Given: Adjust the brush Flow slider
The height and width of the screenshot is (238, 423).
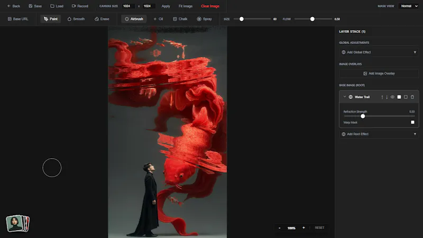Looking at the screenshot, I should (313, 19).
